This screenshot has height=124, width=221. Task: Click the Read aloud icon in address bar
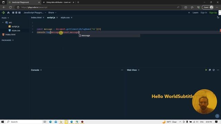click(178, 7)
